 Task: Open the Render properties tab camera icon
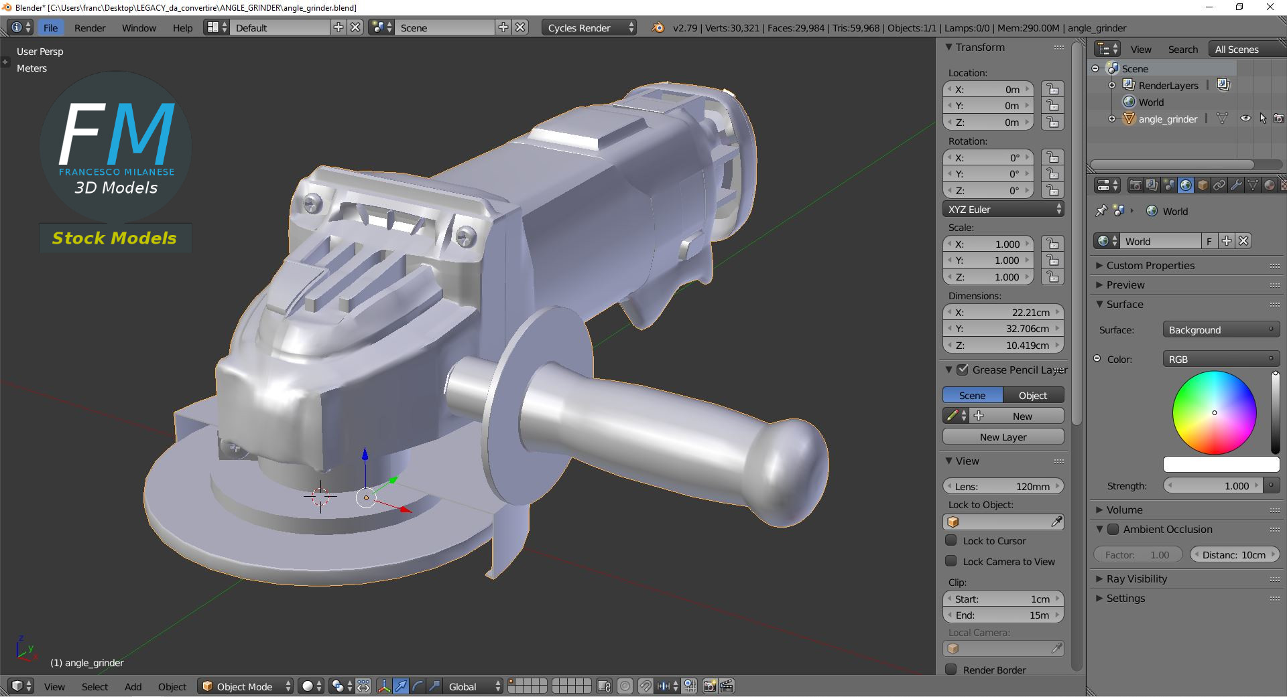[x=1136, y=185]
